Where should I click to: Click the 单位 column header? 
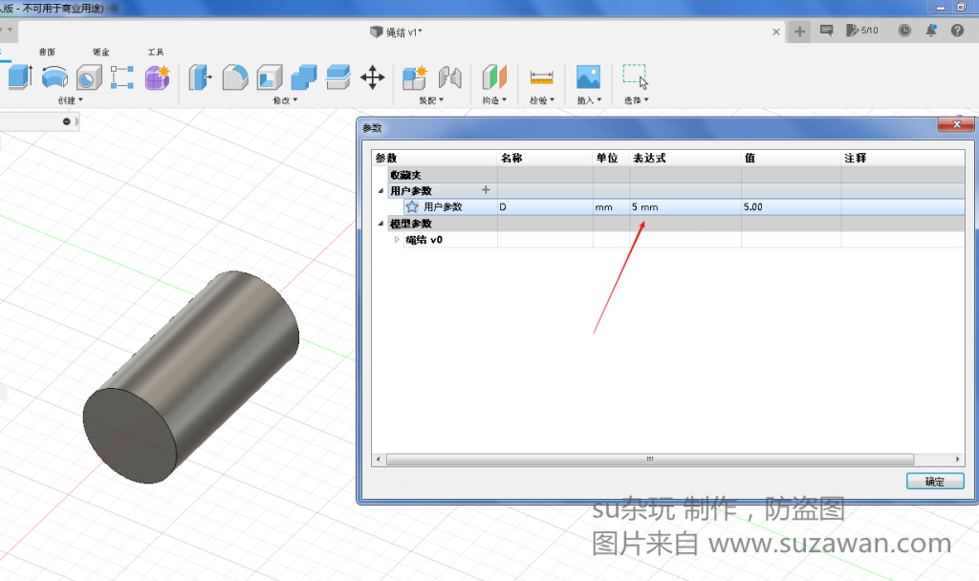pos(611,158)
